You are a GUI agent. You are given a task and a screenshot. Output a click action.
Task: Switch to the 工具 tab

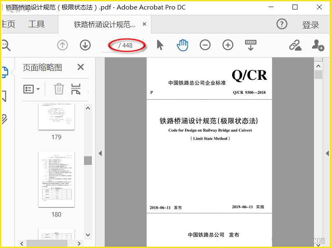point(36,24)
